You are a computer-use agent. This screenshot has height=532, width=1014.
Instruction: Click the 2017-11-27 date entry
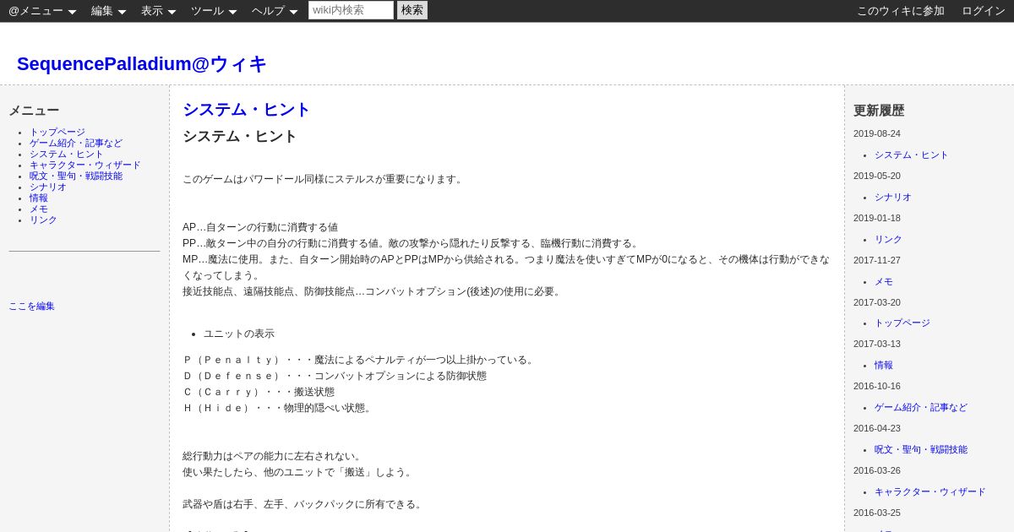[x=877, y=260]
